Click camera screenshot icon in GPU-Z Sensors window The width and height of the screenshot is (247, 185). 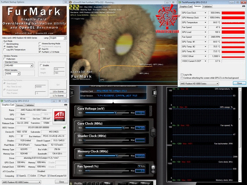(x=244, y=6)
